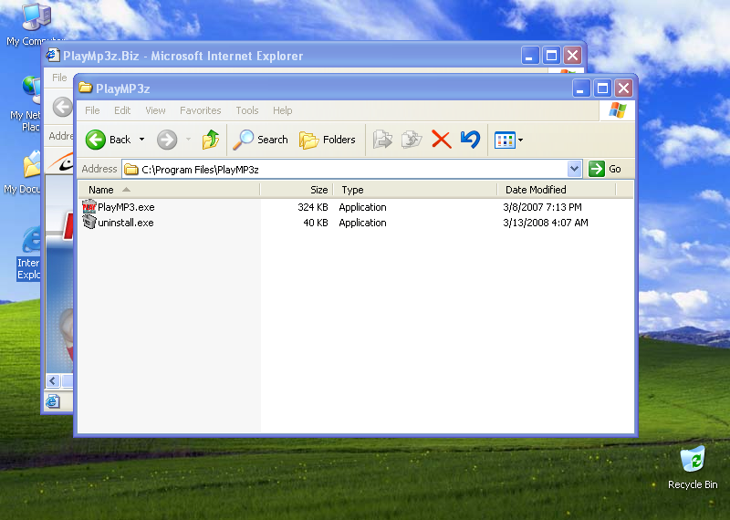
Task: Open the Views button menu
Action: (508, 140)
